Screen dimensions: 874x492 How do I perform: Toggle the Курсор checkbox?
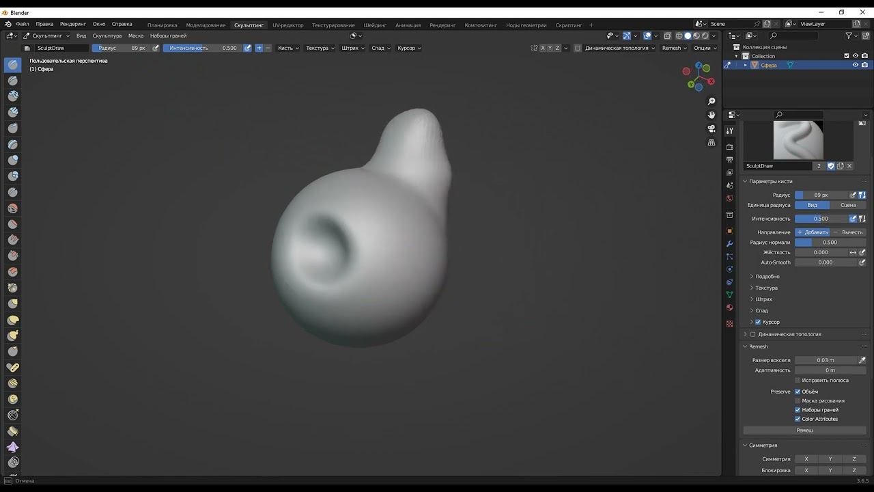[758, 322]
